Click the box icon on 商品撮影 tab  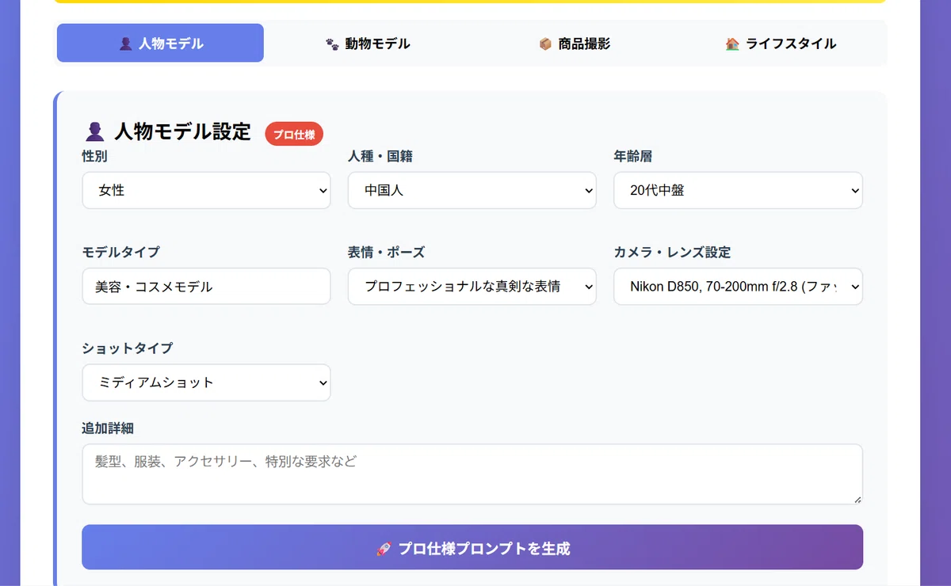(x=545, y=44)
